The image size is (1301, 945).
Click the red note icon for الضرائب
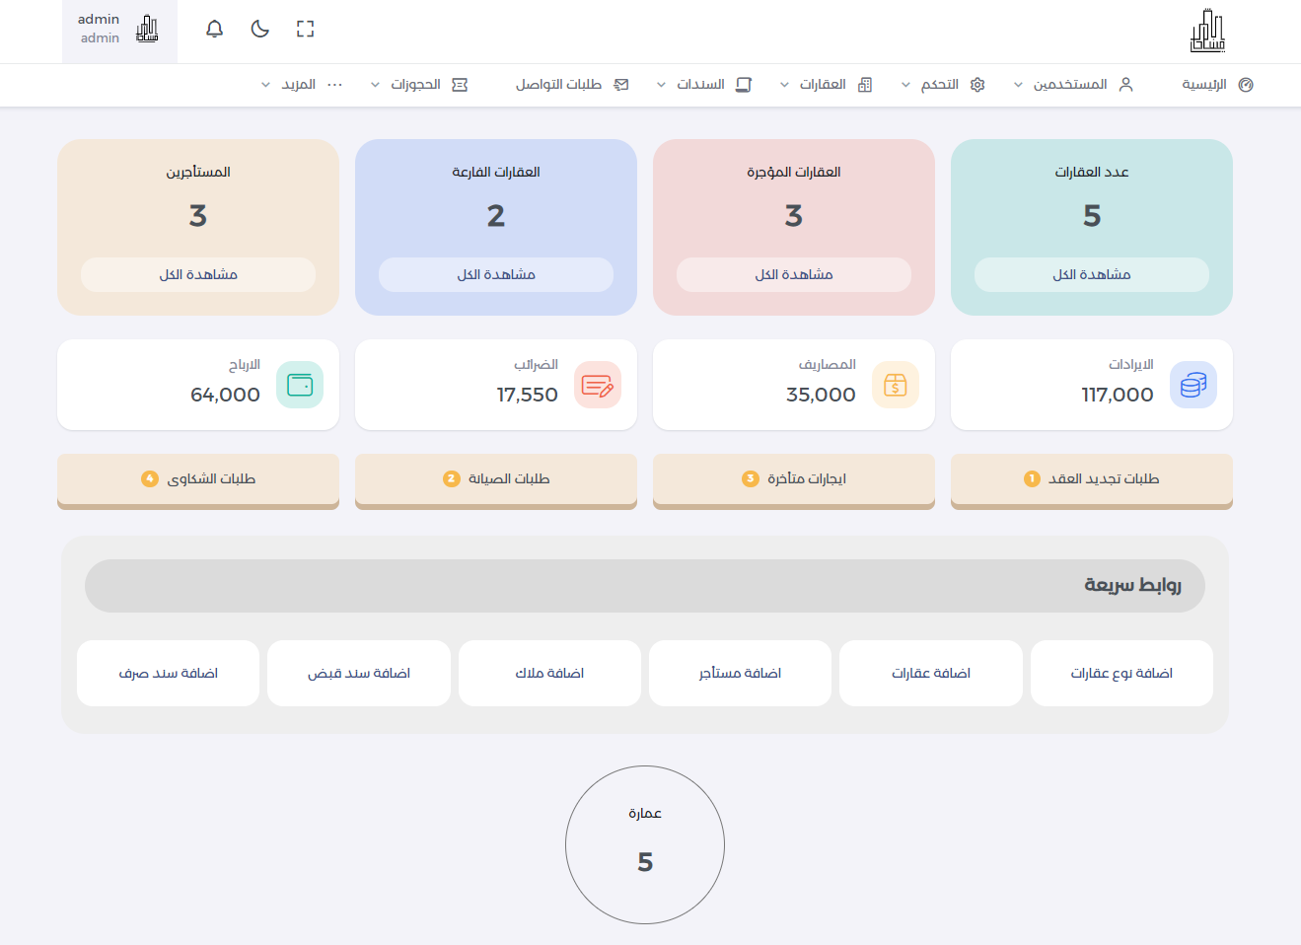tap(597, 385)
